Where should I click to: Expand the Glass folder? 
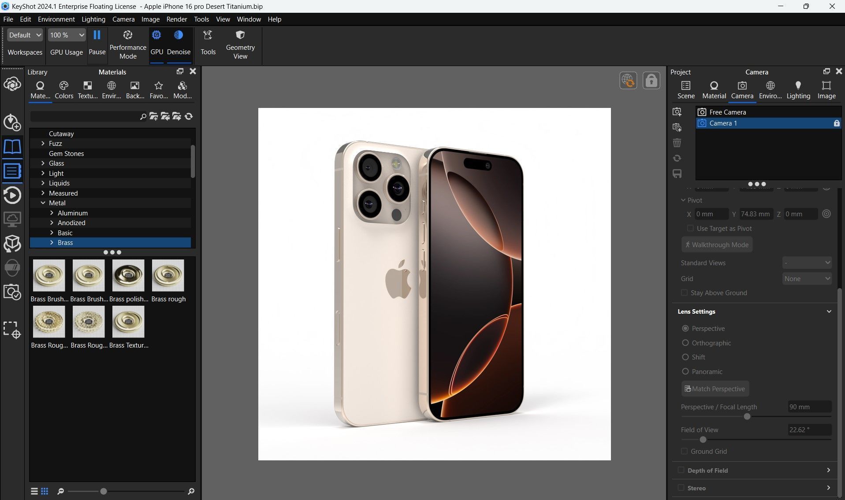(43, 163)
